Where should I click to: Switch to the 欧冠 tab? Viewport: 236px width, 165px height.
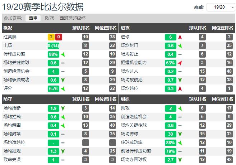coord(50,18)
